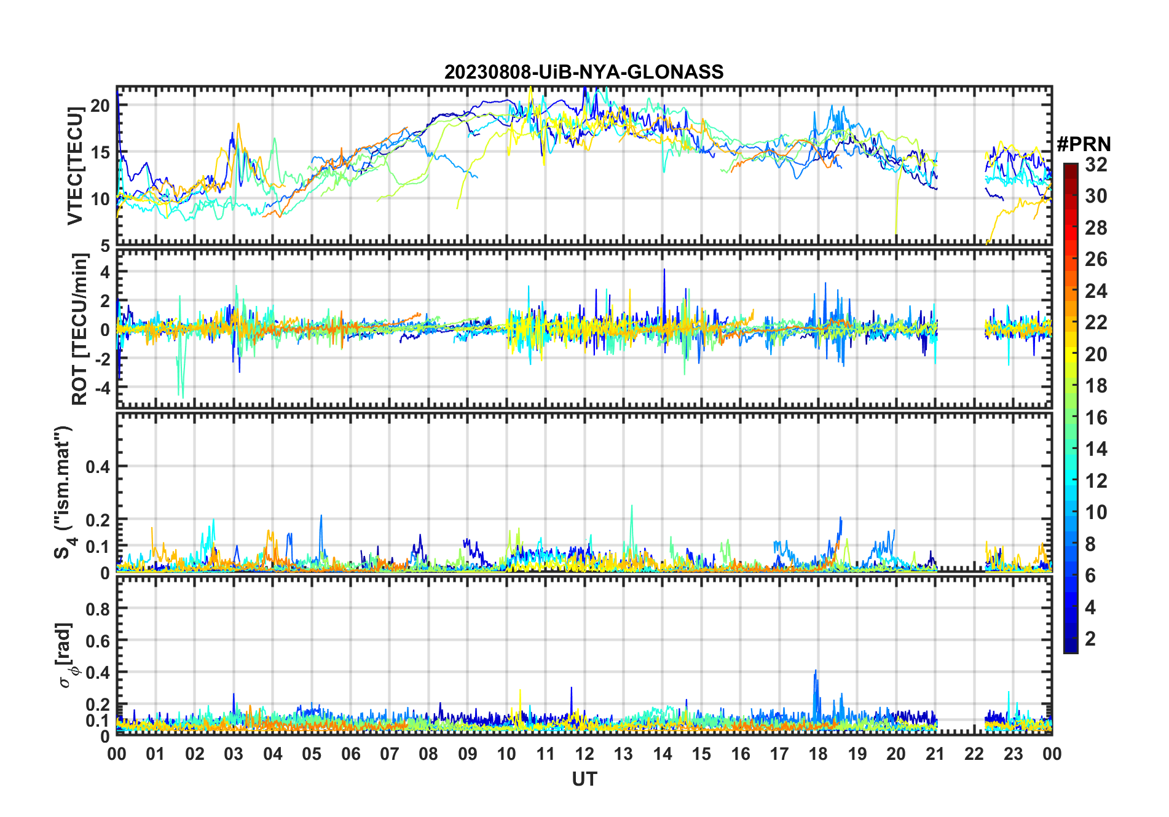Select the "0.6" tick on sigma-phi y-axis
Viewport: 1169px width, 817px height.
click(98, 641)
